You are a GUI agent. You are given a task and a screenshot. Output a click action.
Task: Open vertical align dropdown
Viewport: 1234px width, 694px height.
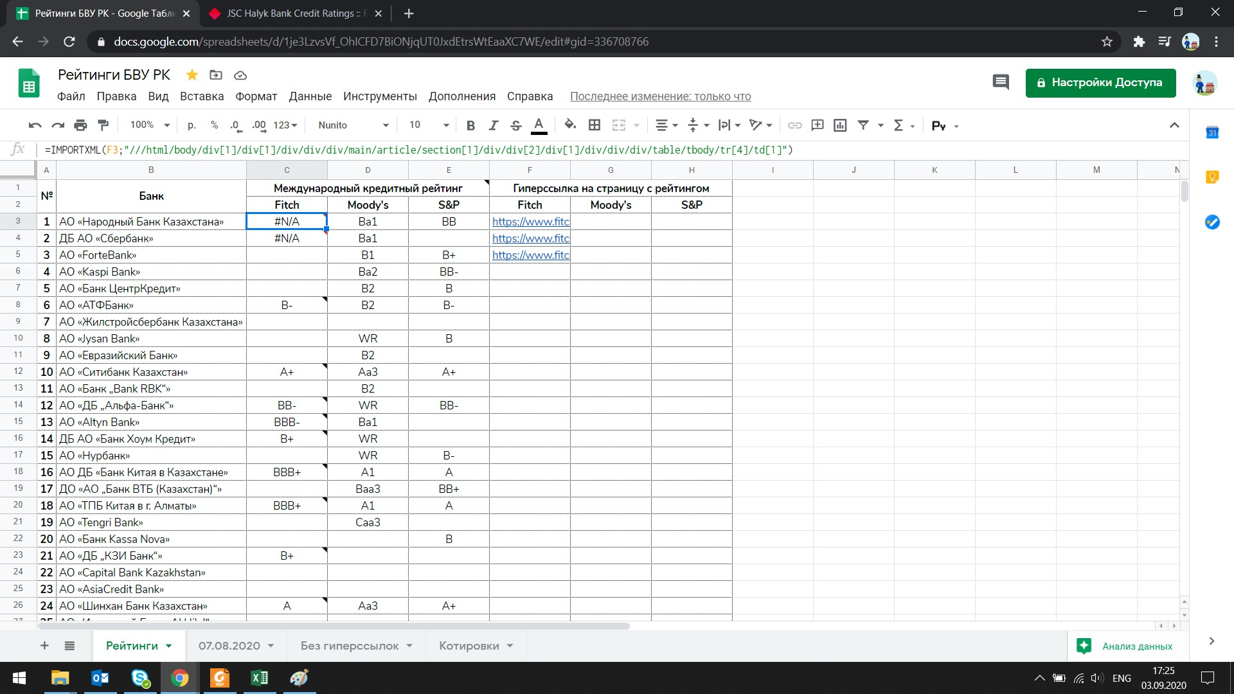tap(698, 125)
